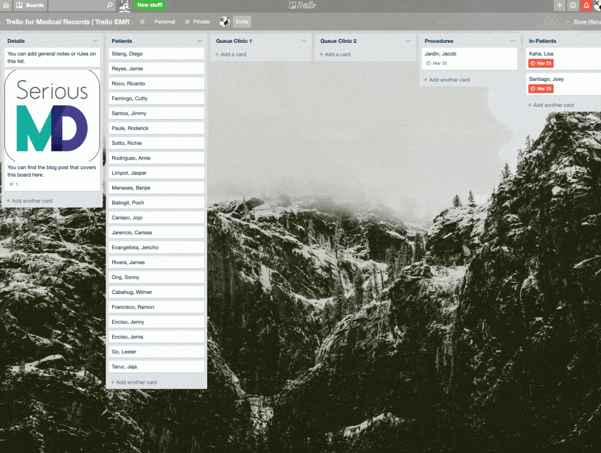
Task: Click Mar 30 due date badge
Action: pyautogui.click(x=437, y=63)
